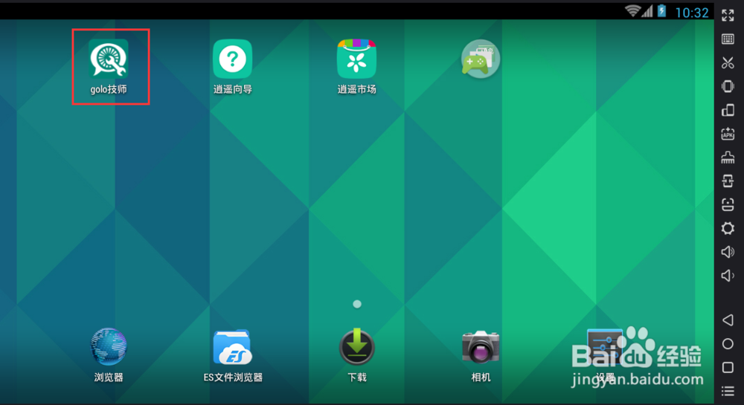744x405 pixels.
Task: Tap the Android back triangle button
Action: coord(728,320)
